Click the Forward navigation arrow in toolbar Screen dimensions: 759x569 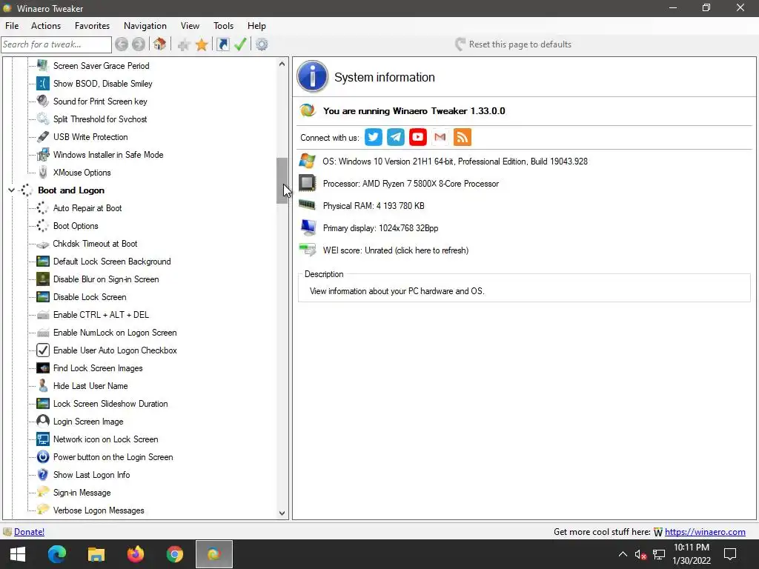[x=139, y=44]
